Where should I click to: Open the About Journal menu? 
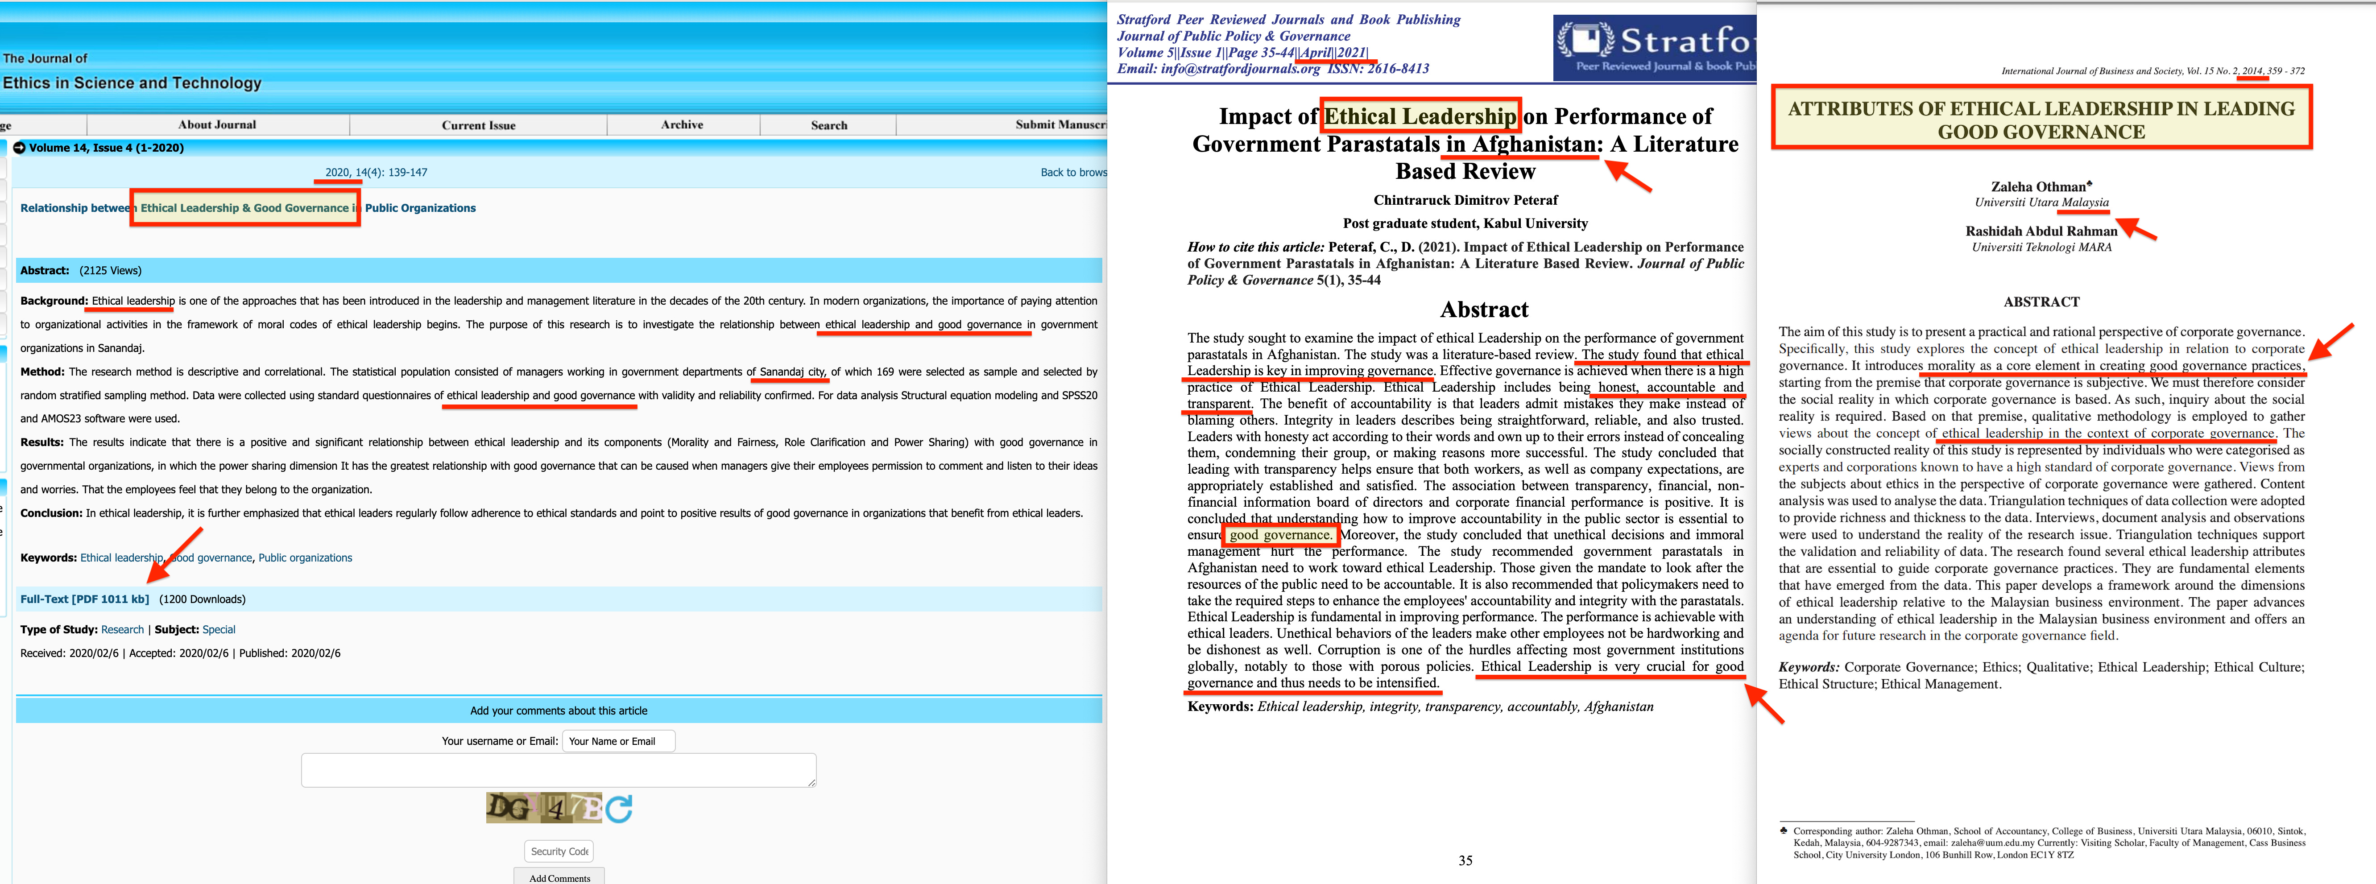(x=218, y=124)
